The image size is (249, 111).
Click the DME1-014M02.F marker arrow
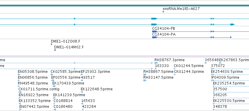pos(55,50)
